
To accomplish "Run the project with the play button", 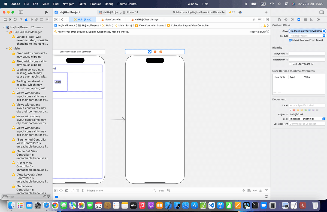I will [x=47, y=12].
